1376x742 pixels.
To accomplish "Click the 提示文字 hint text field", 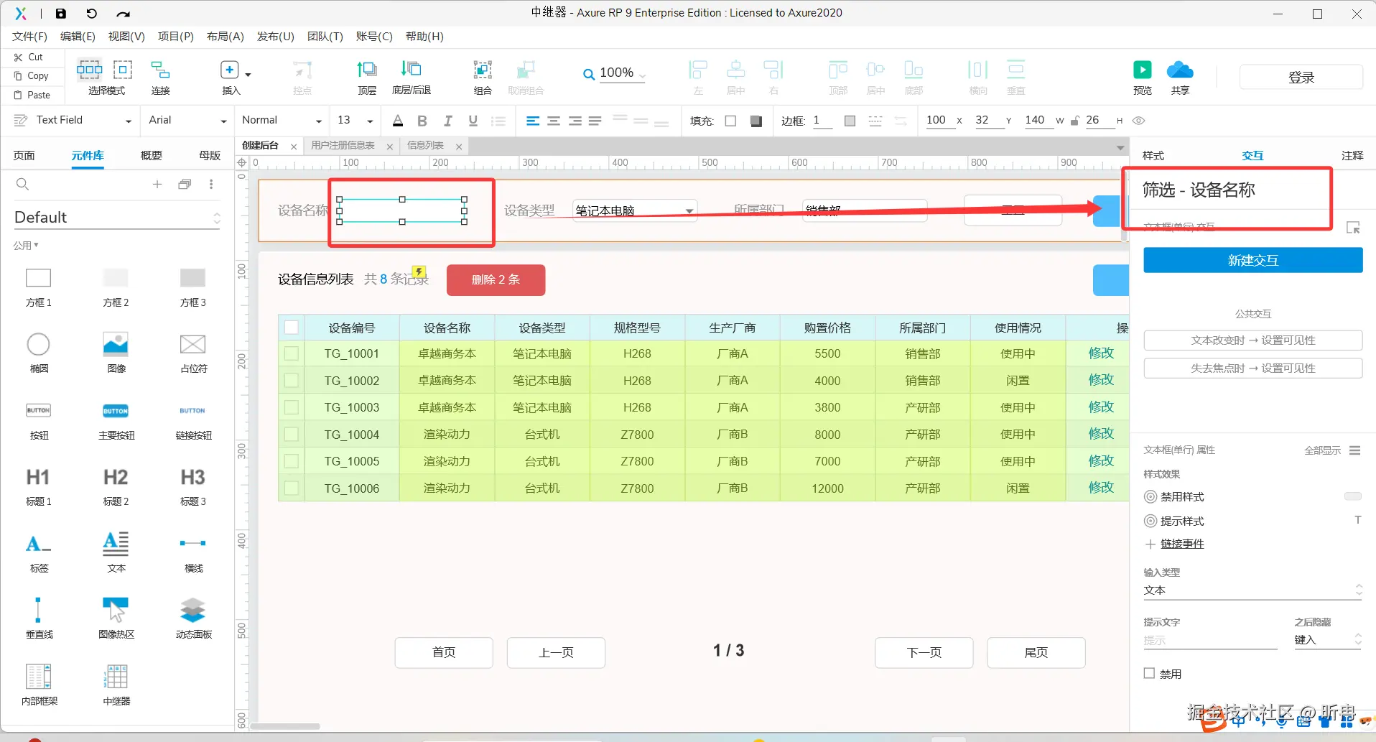I will point(1210,640).
